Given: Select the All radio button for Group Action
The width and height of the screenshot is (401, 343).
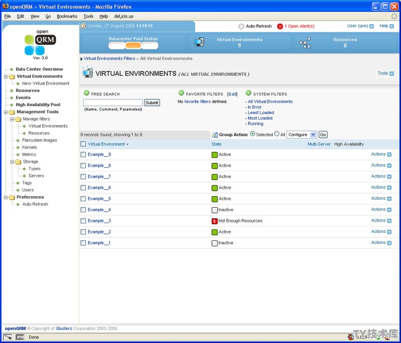Looking at the screenshot, I should click(277, 134).
